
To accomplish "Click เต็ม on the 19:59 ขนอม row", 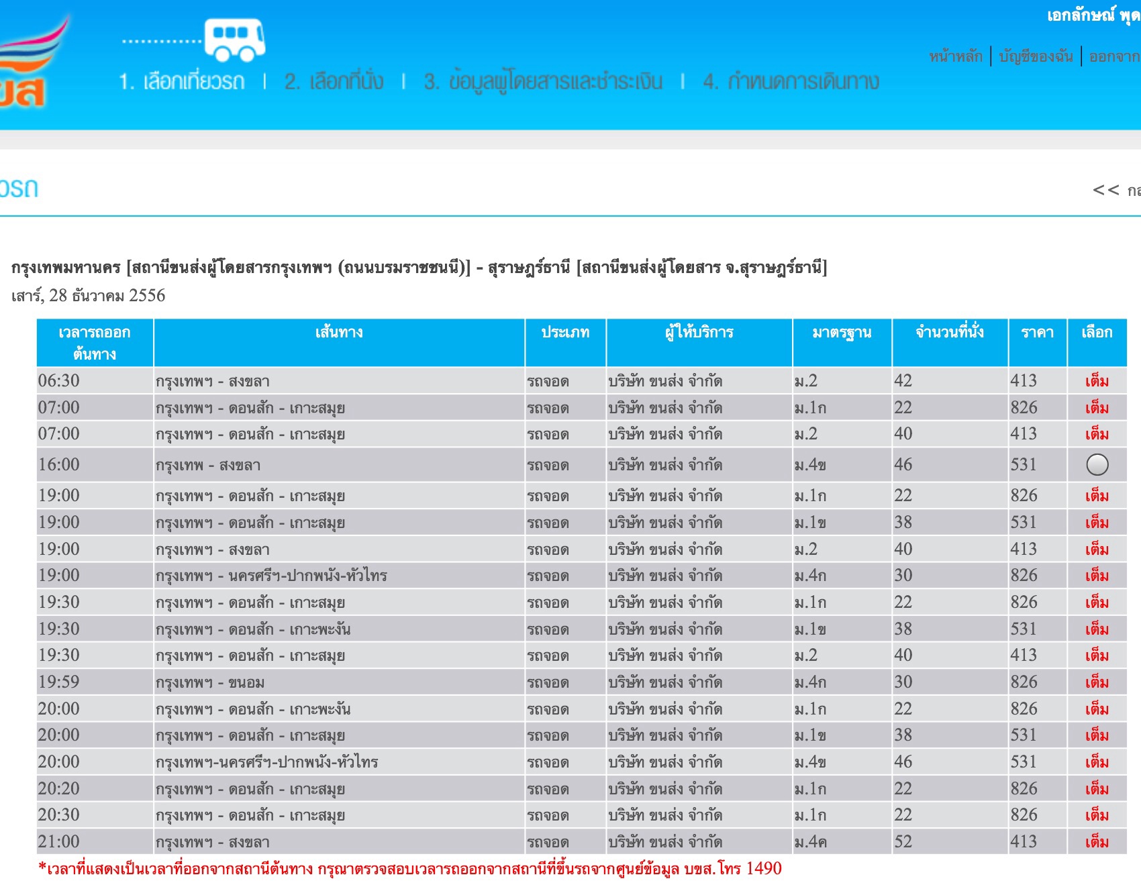I will tap(1097, 682).
